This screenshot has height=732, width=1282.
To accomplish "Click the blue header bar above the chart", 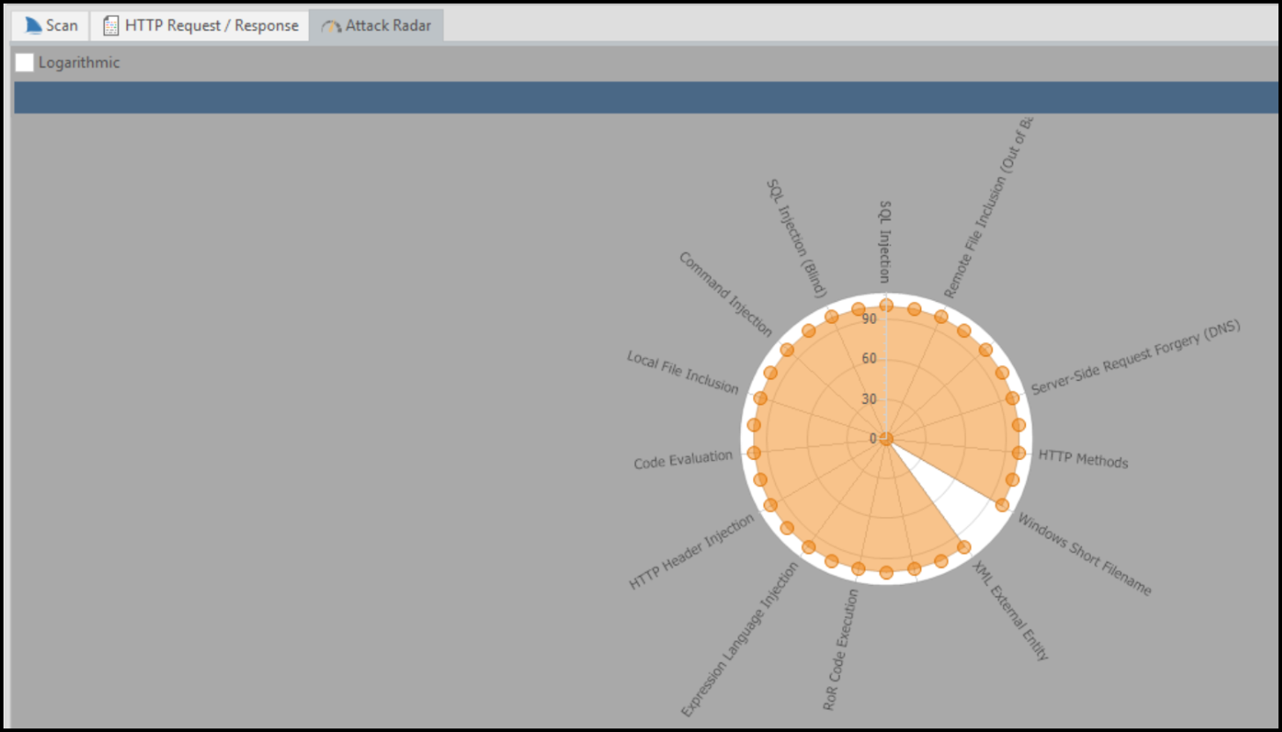I will pos(641,98).
